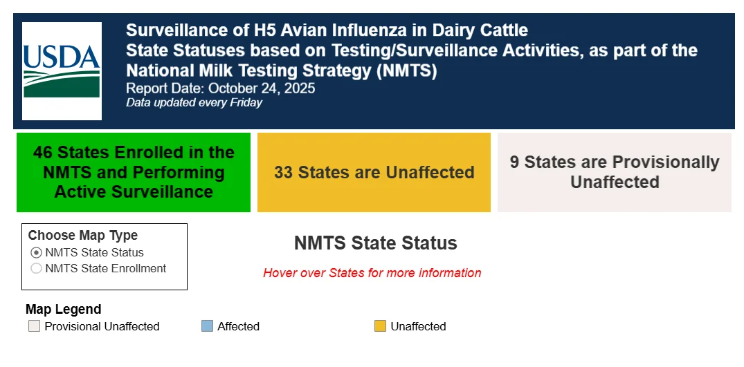Click the Provisional Unaffected legend label

pyautogui.click(x=102, y=326)
